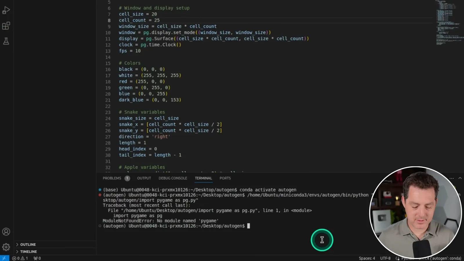This screenshot has width=464, height=261.
Task: Place cursor on 'fps = 10' line
Action: (130, 51)
